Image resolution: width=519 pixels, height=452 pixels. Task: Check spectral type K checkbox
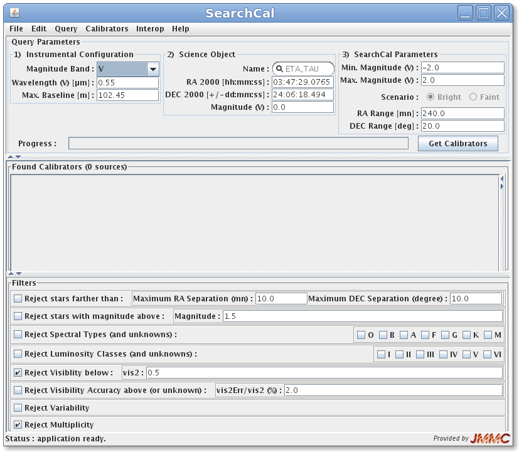point(467,335)
